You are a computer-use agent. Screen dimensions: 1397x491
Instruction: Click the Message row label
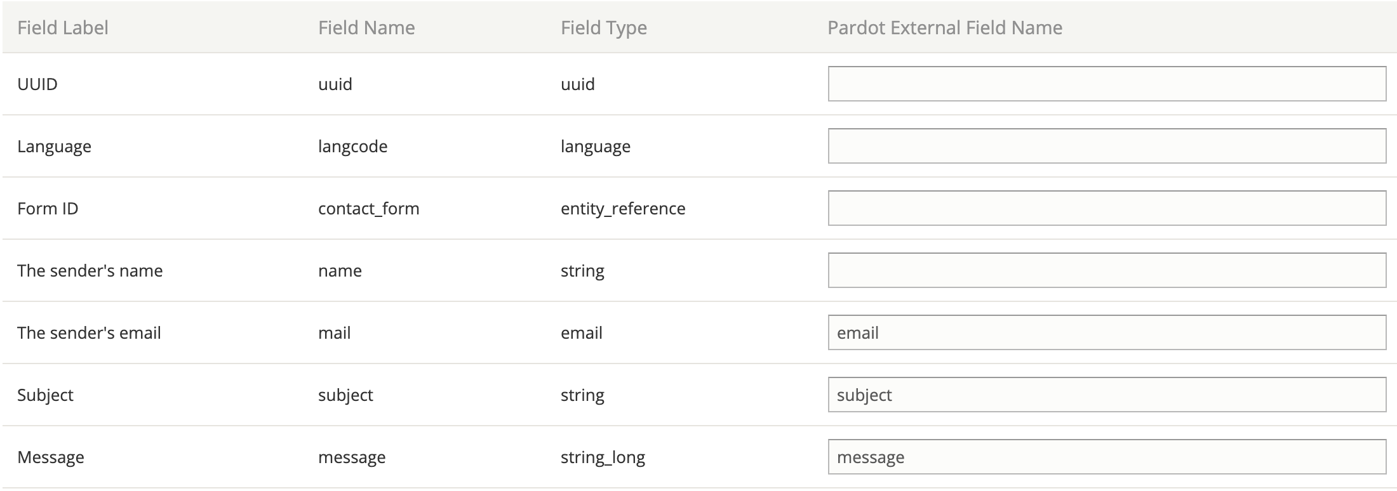(51, 457)
